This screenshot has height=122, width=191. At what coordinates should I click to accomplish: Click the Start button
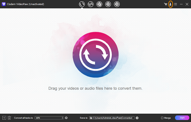pos(182,118)
